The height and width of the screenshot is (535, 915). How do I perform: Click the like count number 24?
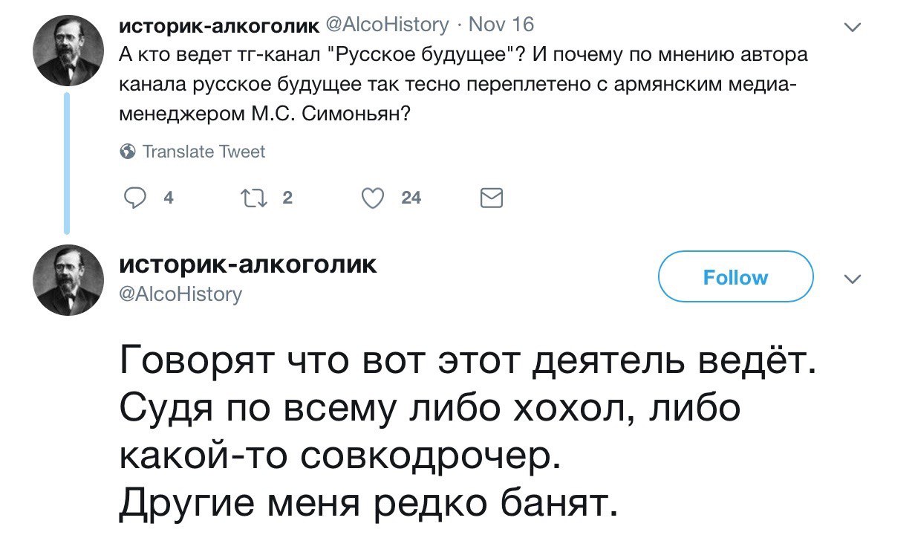[411, 198]
